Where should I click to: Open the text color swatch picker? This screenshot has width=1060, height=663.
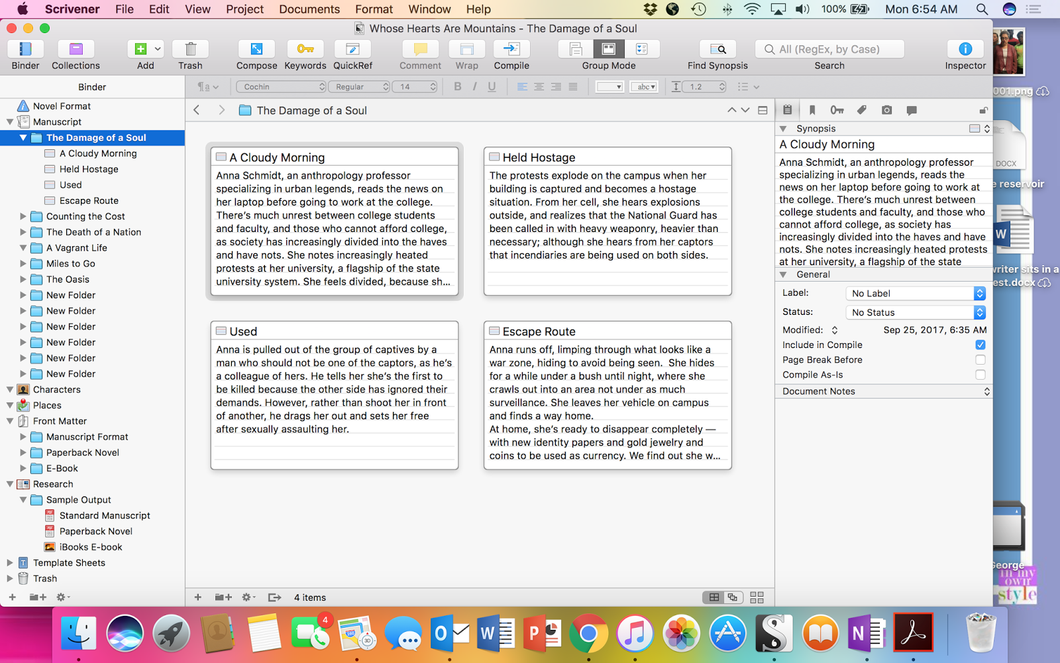point(609,87)
